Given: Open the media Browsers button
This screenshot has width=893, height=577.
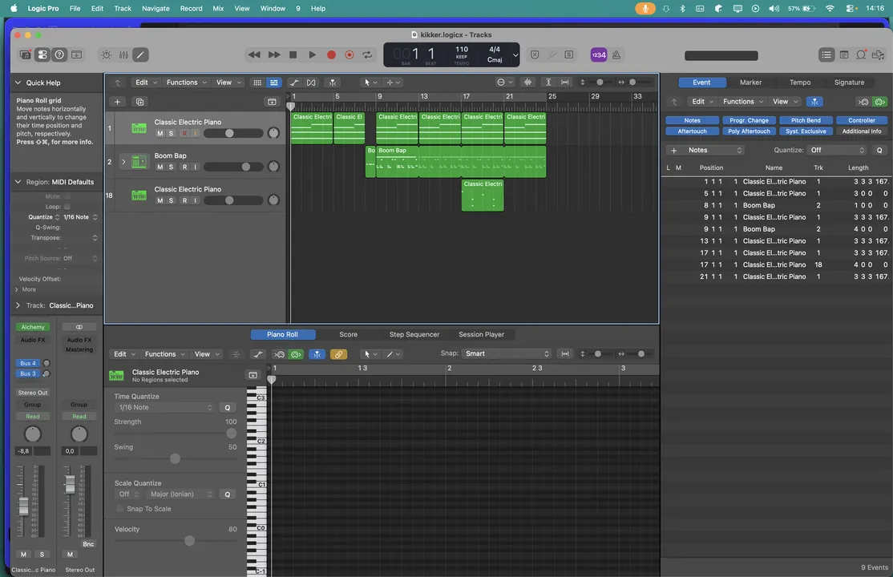Looking at the screenshot, I should (879, 54).
